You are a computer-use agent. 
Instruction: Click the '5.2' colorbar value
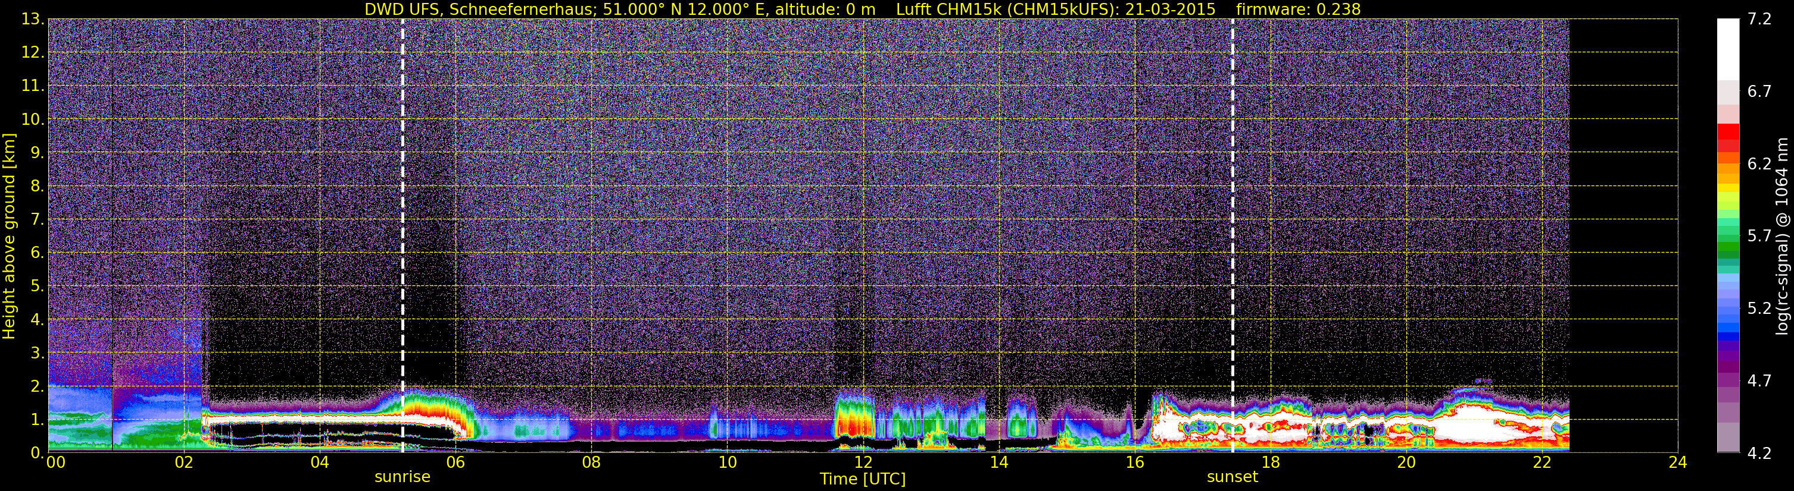[1759, 309]
